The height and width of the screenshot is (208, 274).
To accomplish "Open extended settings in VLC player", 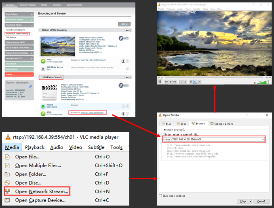I will [185, 82].
